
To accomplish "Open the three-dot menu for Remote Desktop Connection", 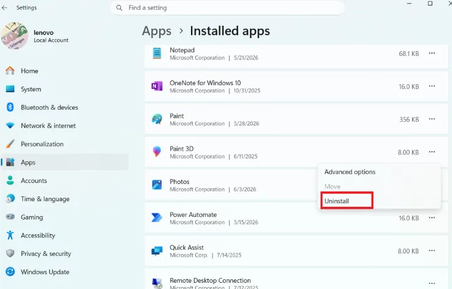I will click(432, 283).
